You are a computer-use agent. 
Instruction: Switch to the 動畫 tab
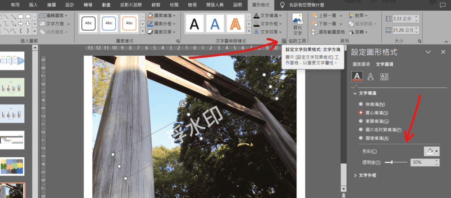(x=107, y=5)
